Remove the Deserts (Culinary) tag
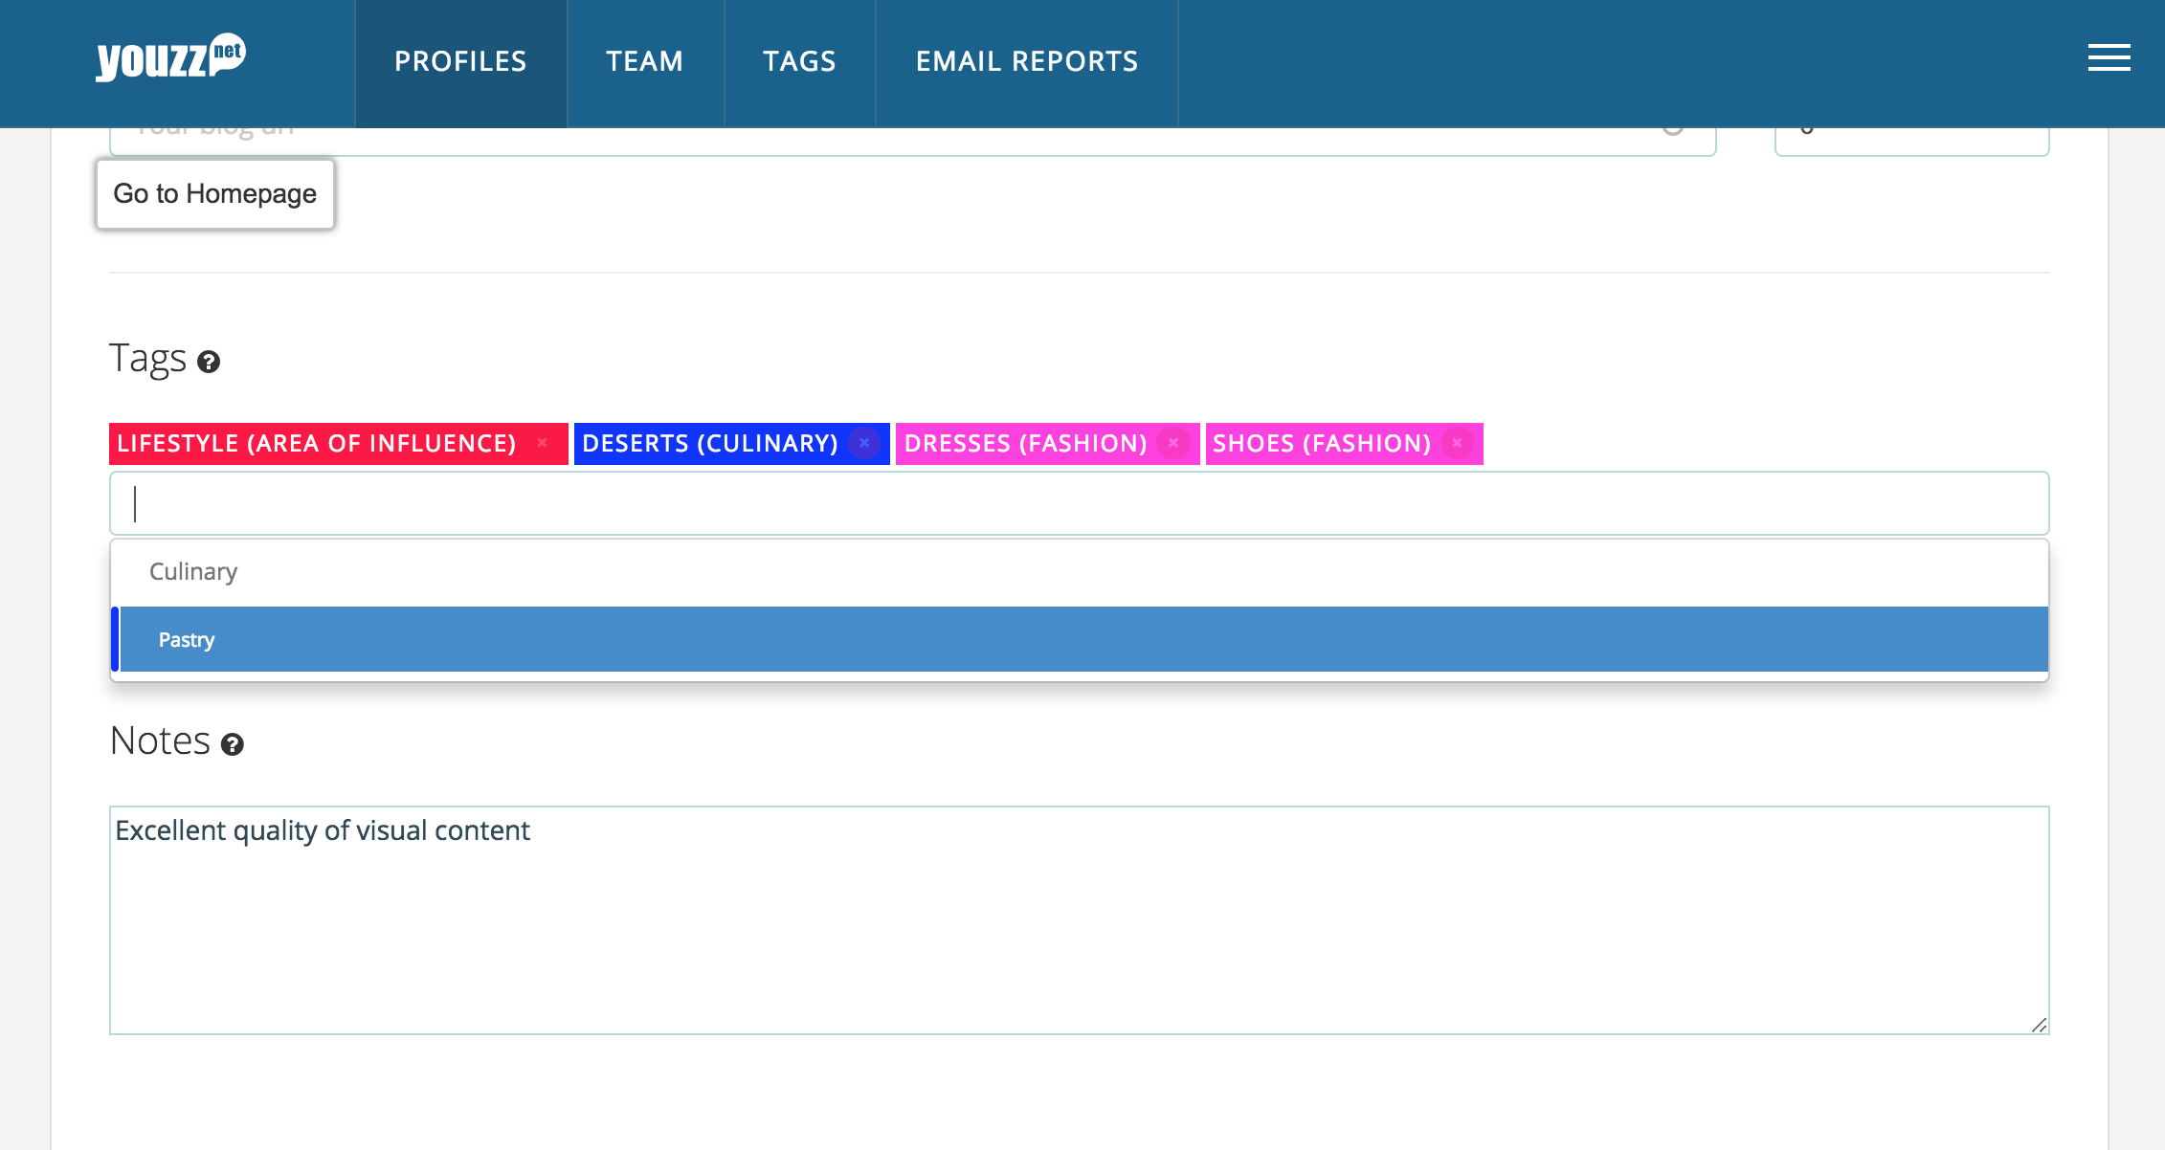This screenshot has height=1150, width=2165. click(863, 443)
